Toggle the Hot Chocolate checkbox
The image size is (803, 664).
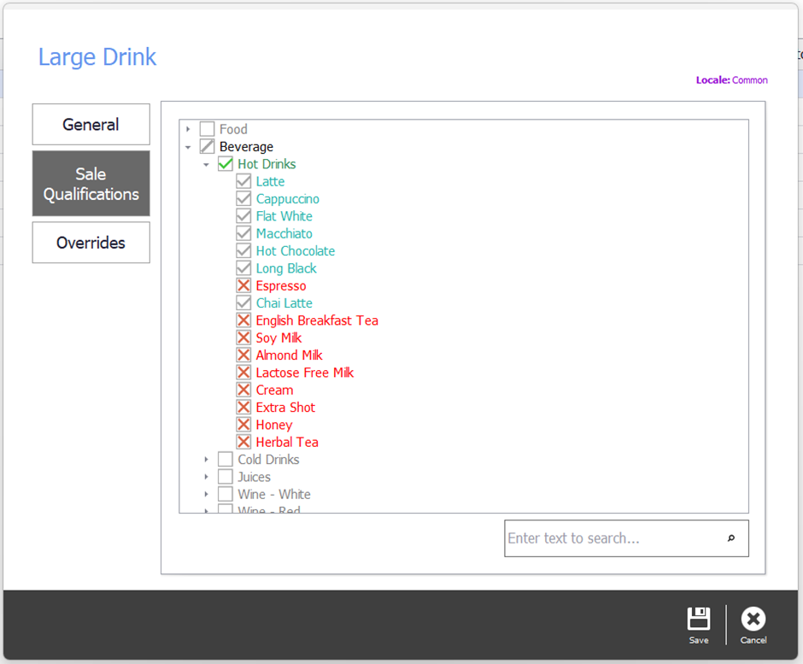click(x=243, y=251)
